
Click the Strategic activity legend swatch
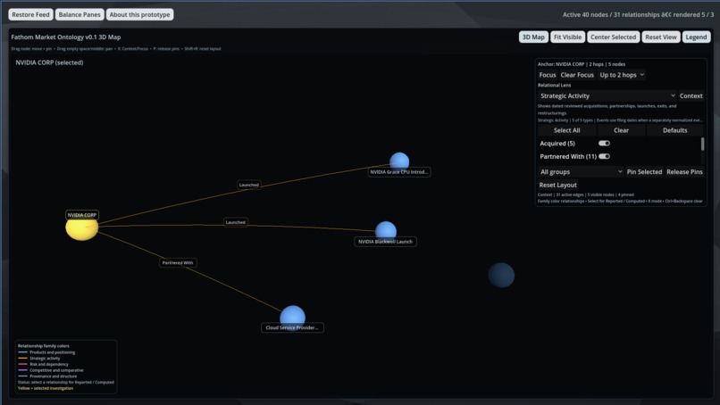pyautogui.click(x=22, y=359)
